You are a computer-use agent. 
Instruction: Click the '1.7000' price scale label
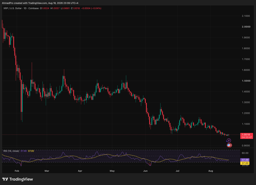coord(246,59)
